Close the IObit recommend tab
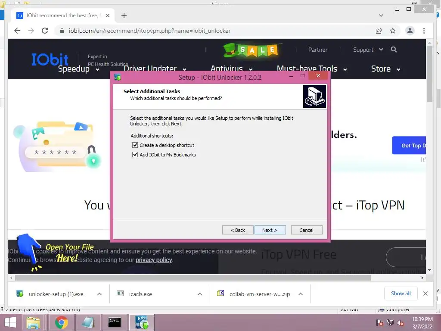441x331 pixels. (107, 16)
